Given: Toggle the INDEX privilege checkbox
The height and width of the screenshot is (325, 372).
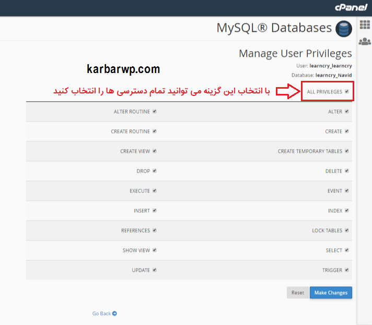Looking at the screenshot, I should (347, 210).
